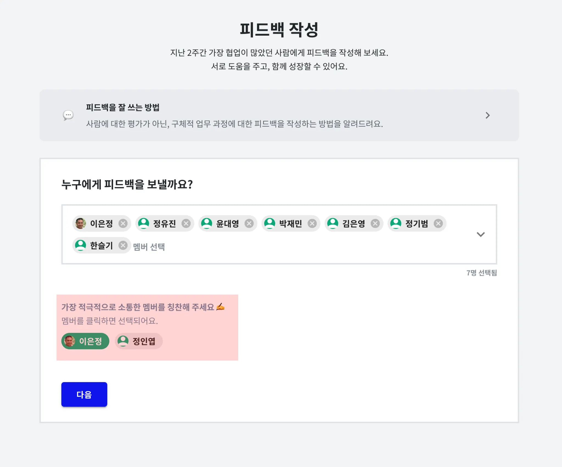
Task: Deselect 김은영 using the X icon
Action: [375, 224]
